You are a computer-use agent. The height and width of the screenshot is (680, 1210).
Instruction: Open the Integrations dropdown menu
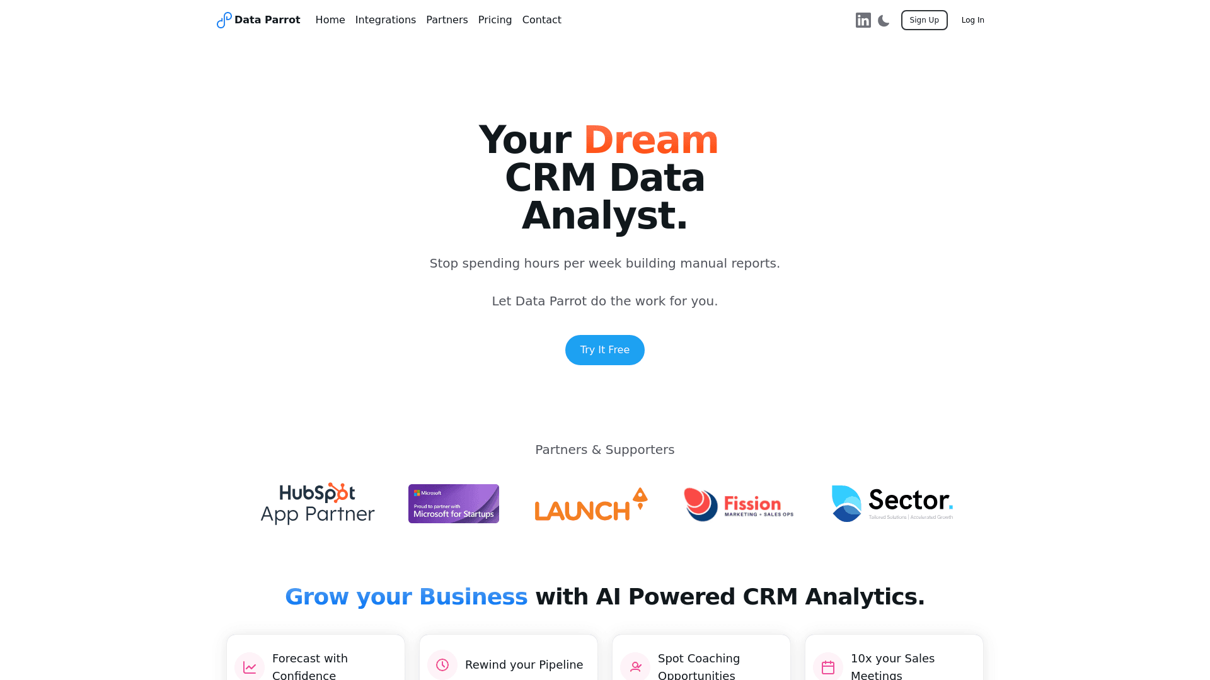[386, 20]
